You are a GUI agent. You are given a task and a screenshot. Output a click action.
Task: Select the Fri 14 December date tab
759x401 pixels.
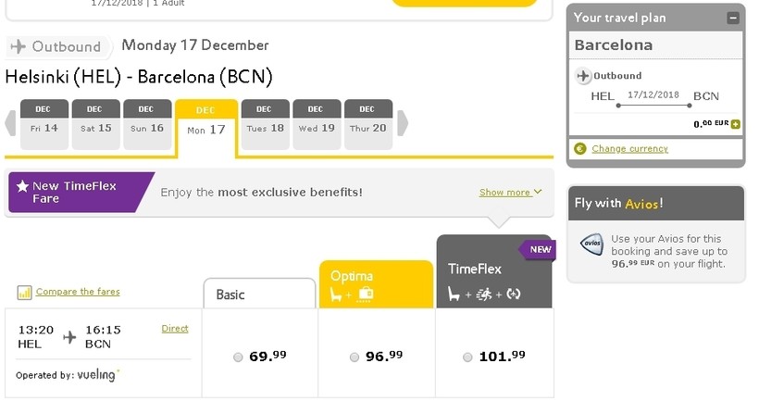(44, 124)
